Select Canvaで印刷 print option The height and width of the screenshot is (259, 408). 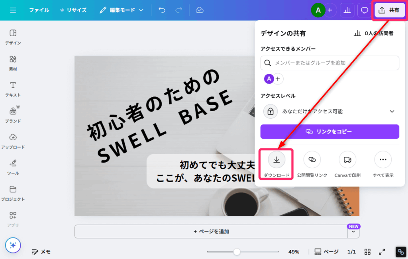(x=347, y=164)
